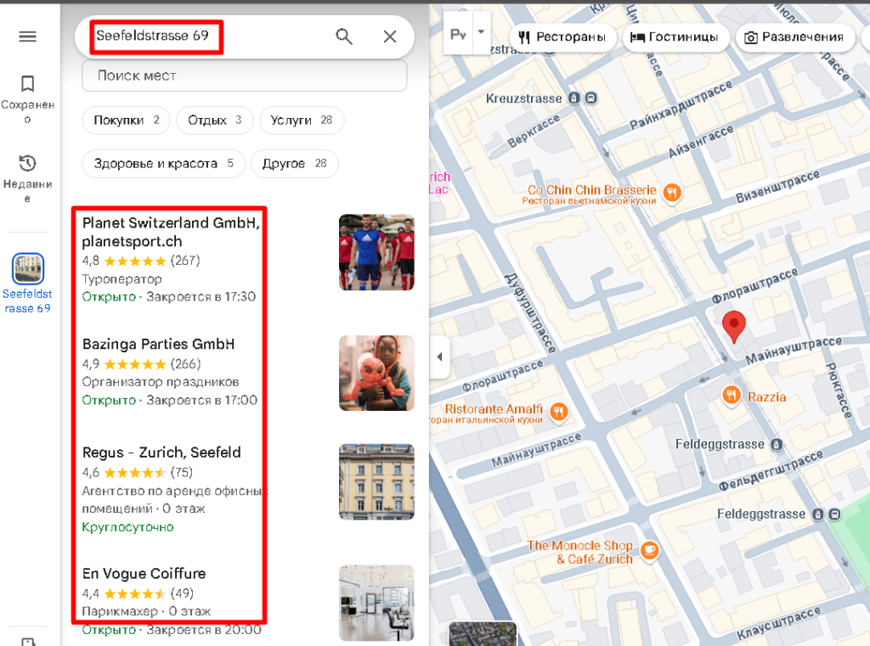Focus the 'Поиск мест' input field

click(x=244, y=76)
